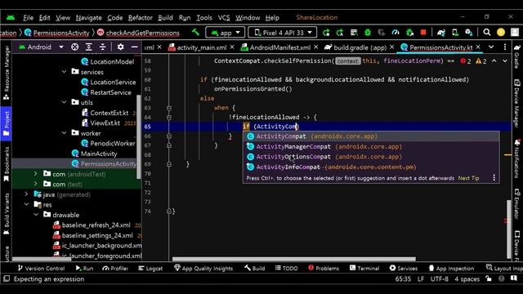Click the warnings indicator showing 2 warnings

pyautogui.click(x=481, y=61)
